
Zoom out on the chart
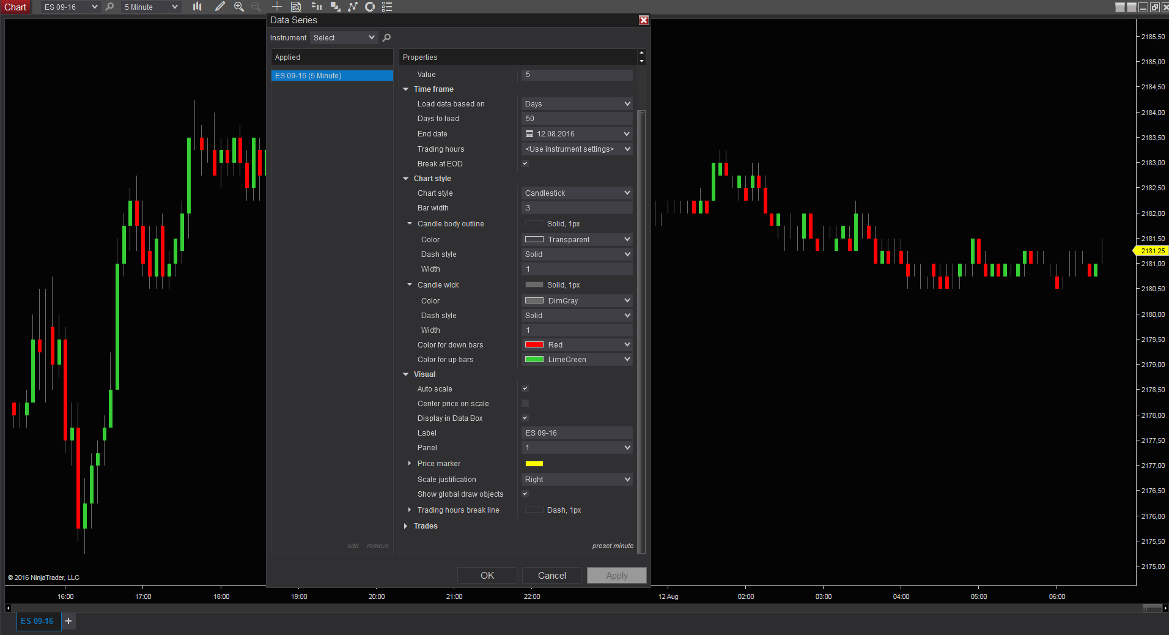coord(256,7)
